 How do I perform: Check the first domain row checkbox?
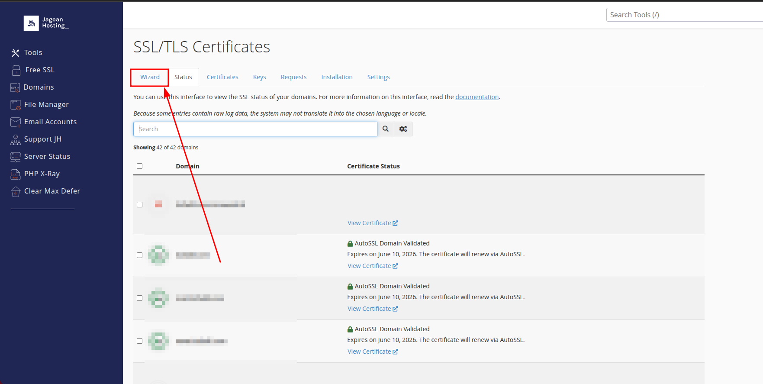[139, 204]
